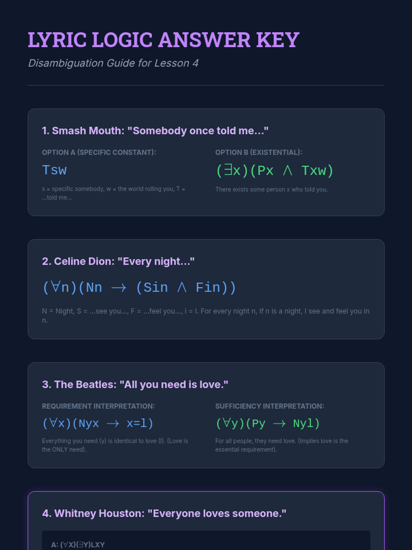The image size is (412, 550).
Task: Click the explanation beginning 'N = Night'
Action: coord(206,316)
